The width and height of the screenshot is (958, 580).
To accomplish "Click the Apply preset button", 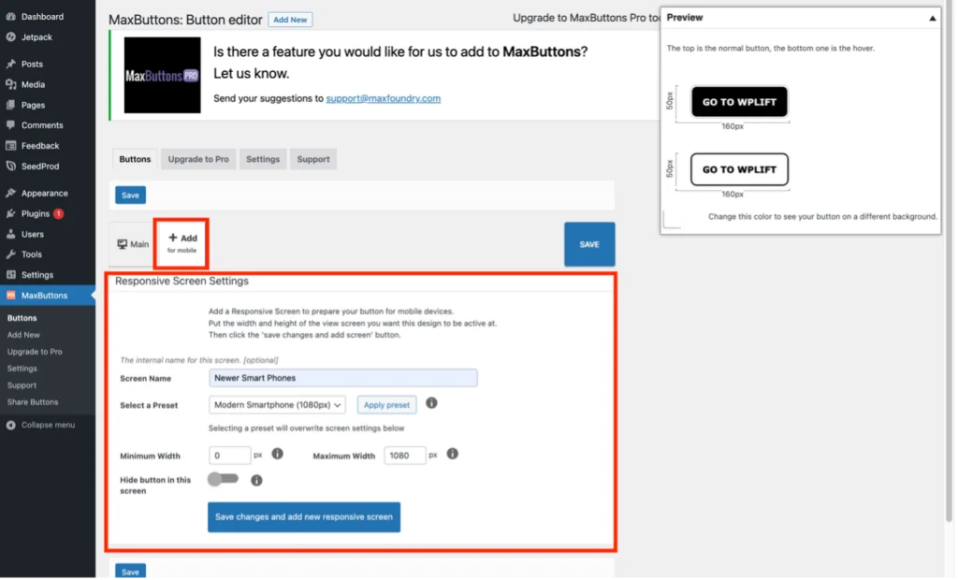I will (x=387, y=406).
